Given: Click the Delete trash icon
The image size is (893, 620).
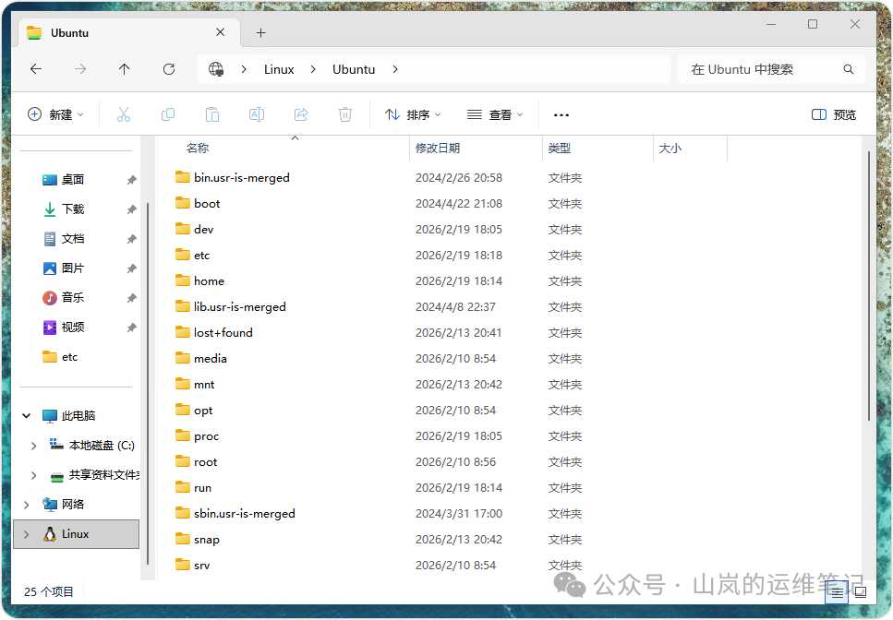Looking at the screenshot, I should pyautogui.click(x=345, y=115).
